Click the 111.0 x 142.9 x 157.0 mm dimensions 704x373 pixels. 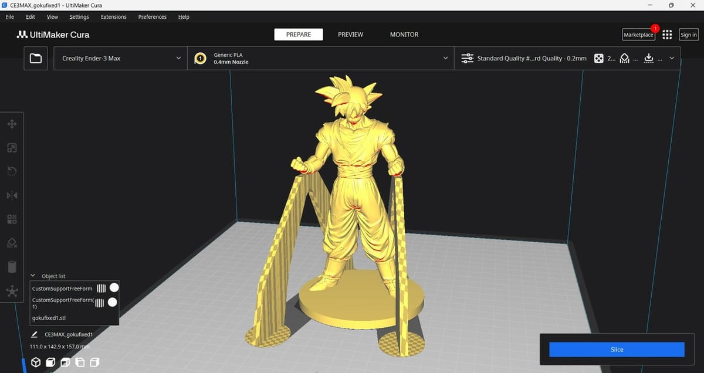coord(61,347)
